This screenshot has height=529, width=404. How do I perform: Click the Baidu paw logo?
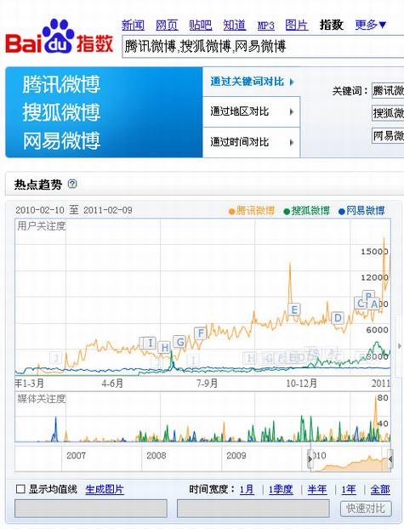[59, 36]
